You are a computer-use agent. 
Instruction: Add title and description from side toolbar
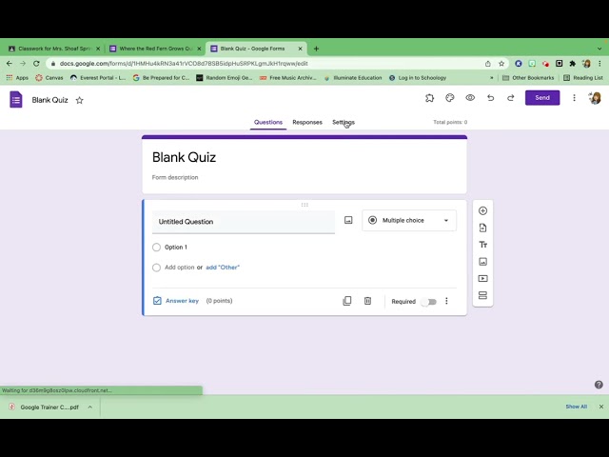click(482, 245)
